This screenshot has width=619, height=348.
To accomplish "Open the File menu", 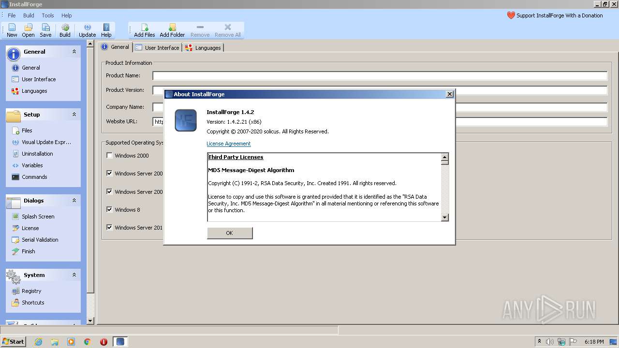I will [12, 15].
